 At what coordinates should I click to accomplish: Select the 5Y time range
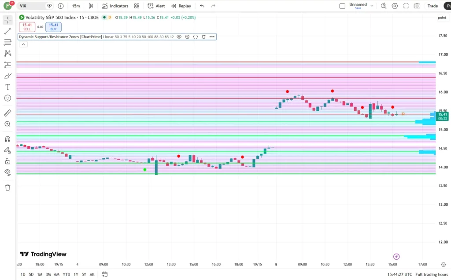(x=84, y=275)
